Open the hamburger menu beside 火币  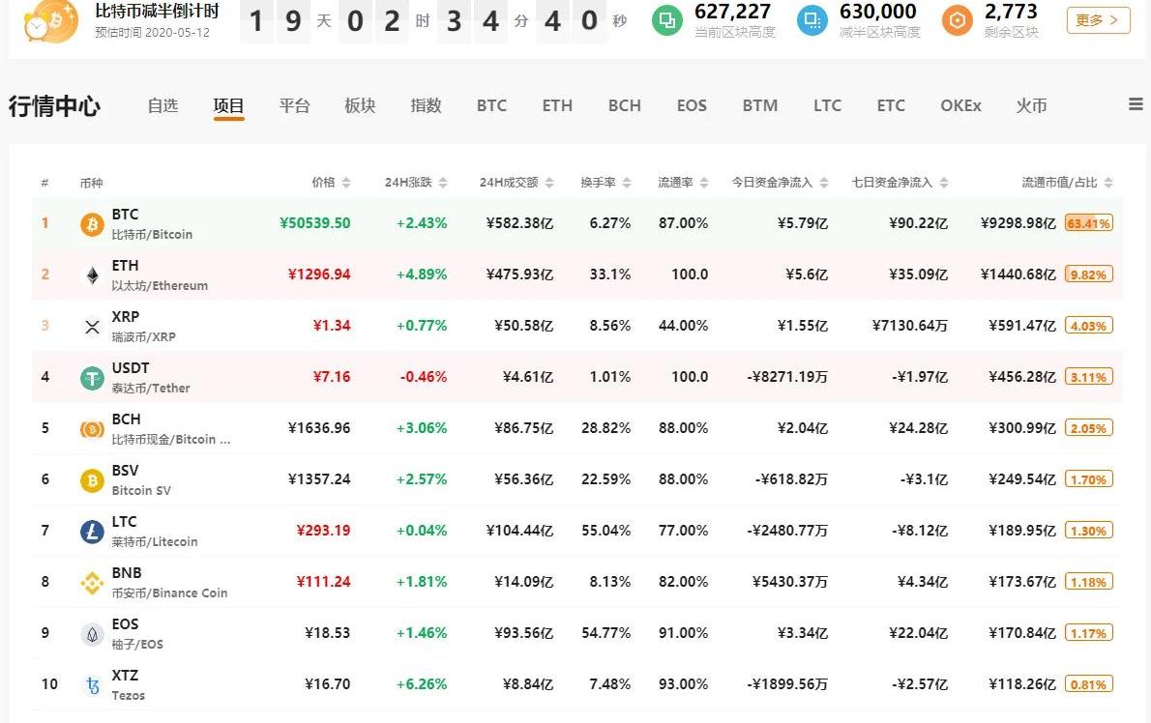1136,104
